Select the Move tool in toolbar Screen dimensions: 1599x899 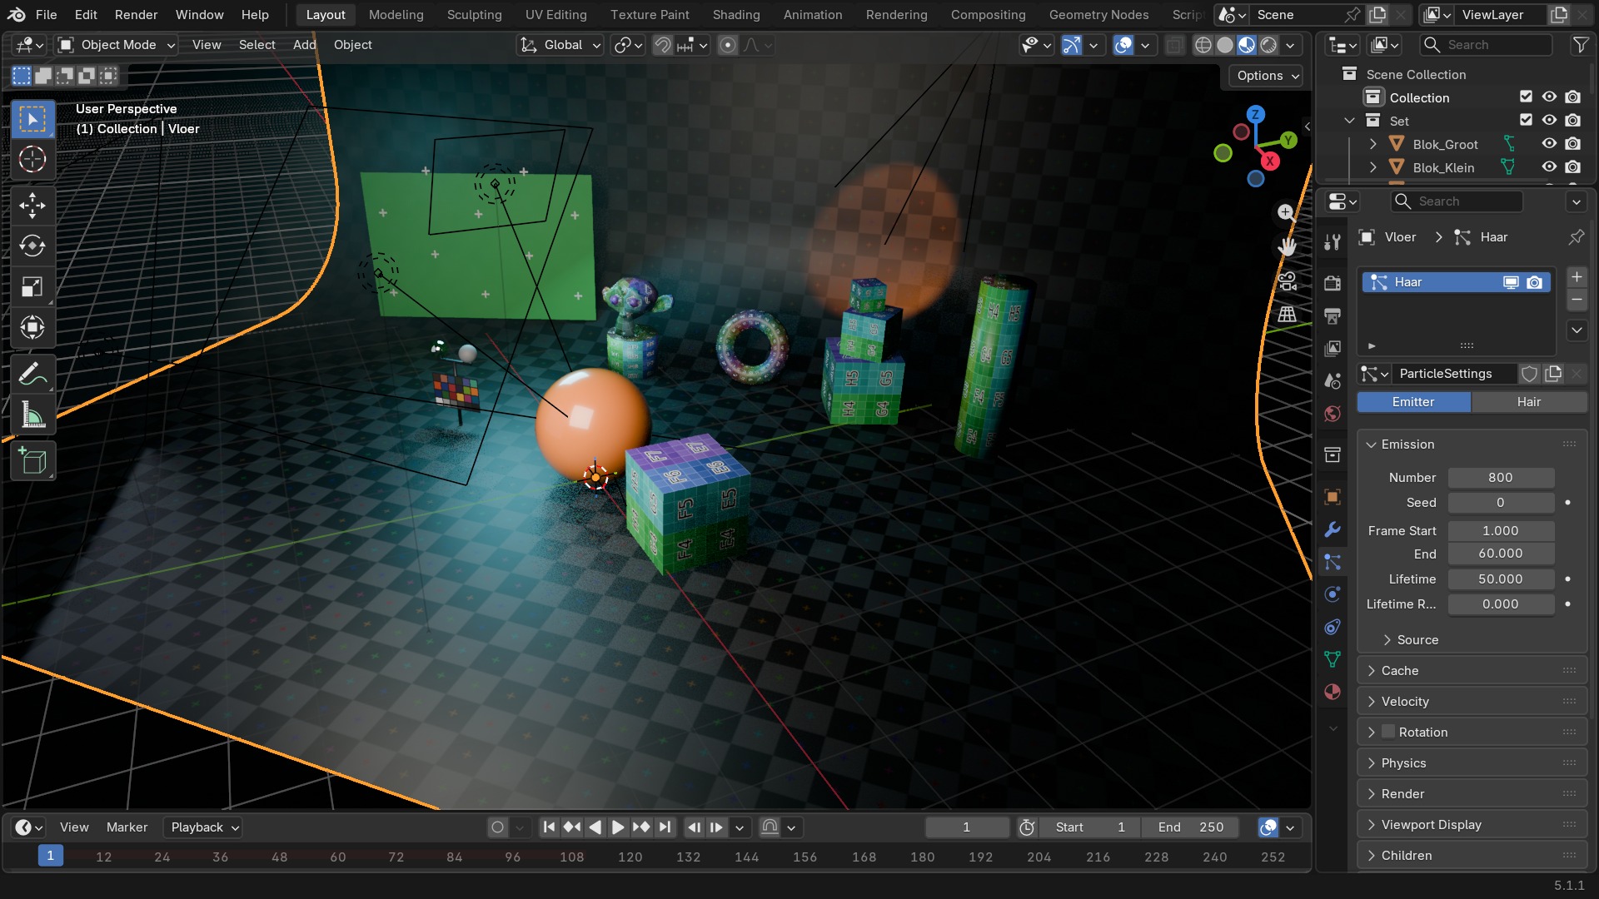click(x=32, y=205)
